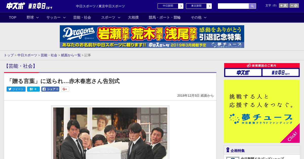Image resolution: width=304 pixels, height=159 pixels.
Task: Focus the site search input field
Action: pos(233,6)
